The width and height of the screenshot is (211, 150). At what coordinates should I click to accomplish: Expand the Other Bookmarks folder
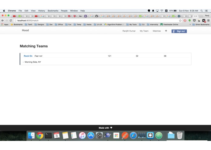(x=201, y=24)
